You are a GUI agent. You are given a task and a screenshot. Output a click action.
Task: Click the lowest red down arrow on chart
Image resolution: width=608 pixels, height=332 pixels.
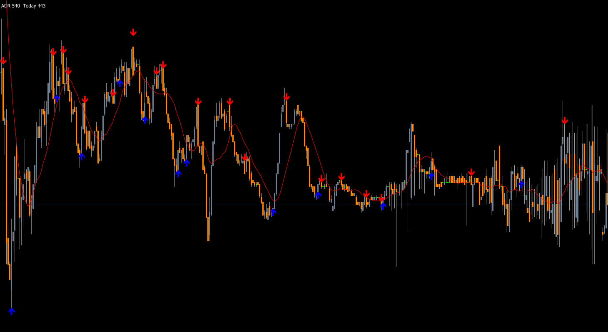(x=381, y=199)
